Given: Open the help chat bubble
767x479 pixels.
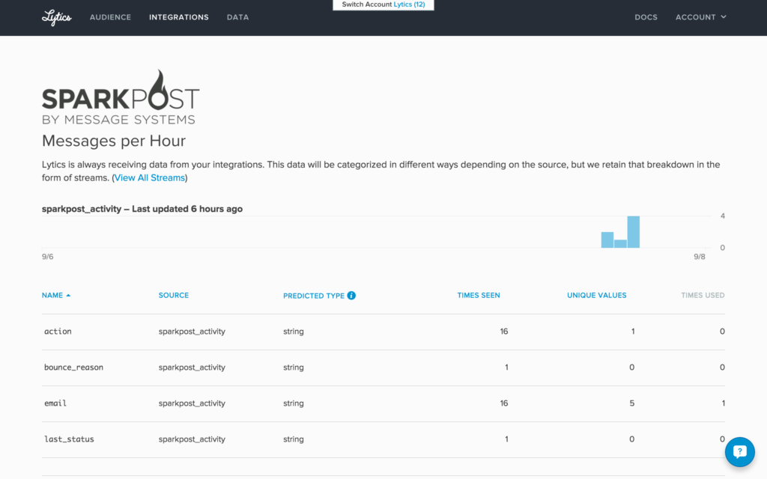Looking at the screenshot, I should 739,451.
